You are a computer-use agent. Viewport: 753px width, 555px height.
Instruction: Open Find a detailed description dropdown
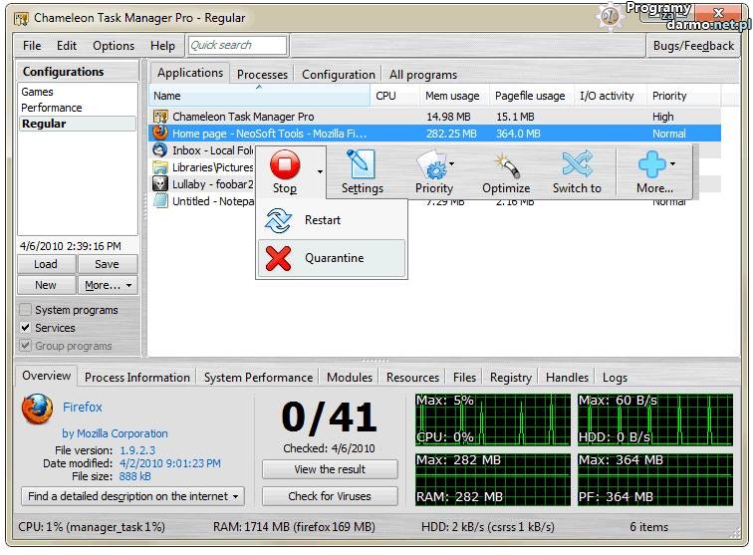133,496
